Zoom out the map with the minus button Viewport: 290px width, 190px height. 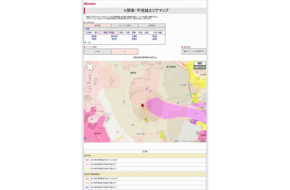pyautogui.click(x=90, y=85)
